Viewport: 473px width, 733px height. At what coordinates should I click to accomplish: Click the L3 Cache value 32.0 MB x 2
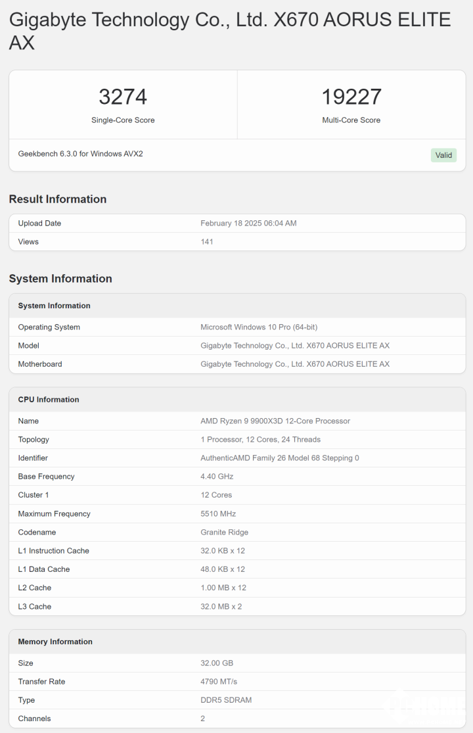[x=221, y=607]
